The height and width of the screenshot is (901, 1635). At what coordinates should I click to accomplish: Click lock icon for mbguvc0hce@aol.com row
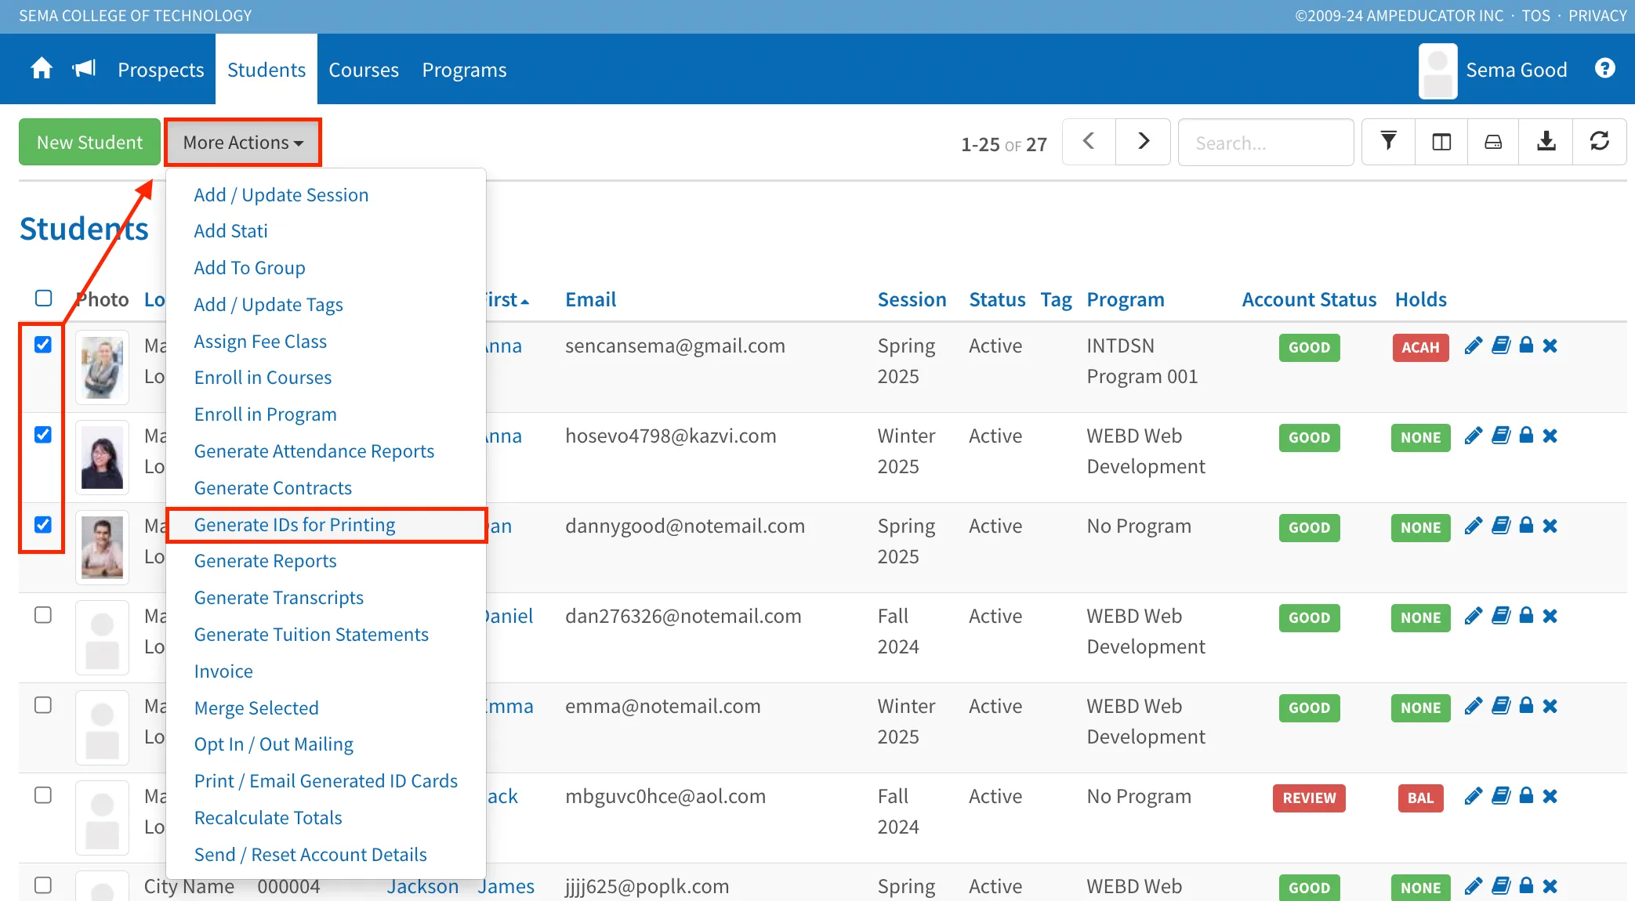click(x=1526, y=796)
